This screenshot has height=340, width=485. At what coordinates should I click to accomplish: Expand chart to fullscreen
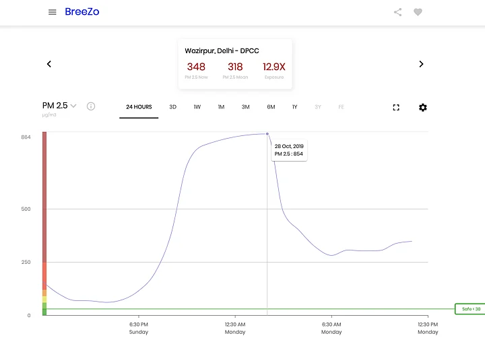(x=396, y=108)
